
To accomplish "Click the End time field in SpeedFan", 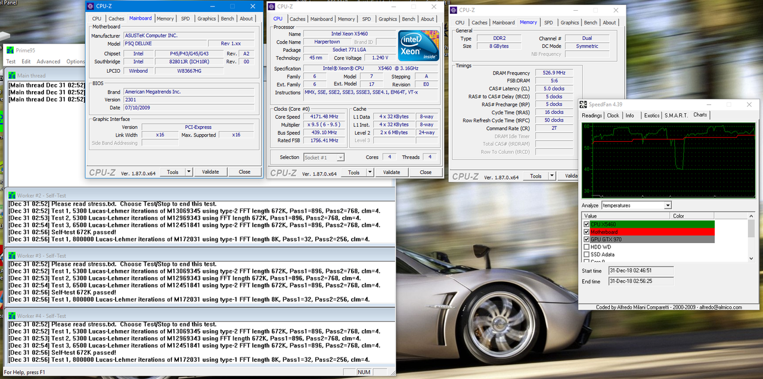I will (641, 281).
